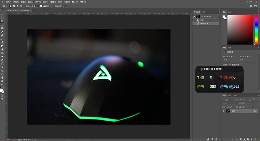Toggle Quick Mask mode icon
This screenshot has height=141, width=260.
2,96
